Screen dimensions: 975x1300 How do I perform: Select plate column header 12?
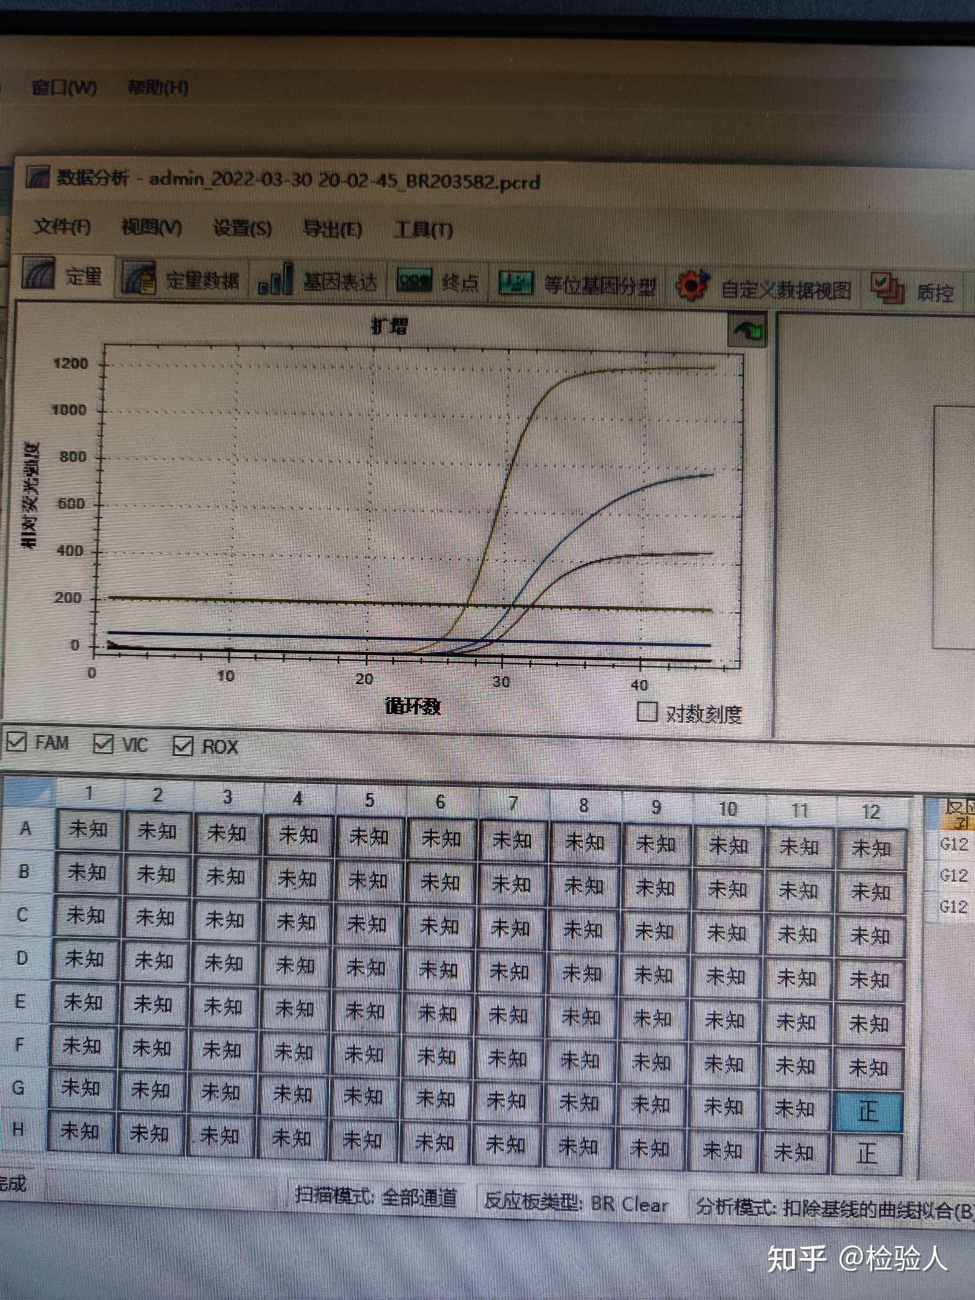click(871, 812)
